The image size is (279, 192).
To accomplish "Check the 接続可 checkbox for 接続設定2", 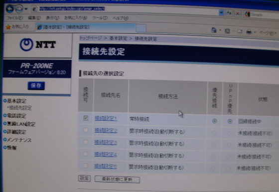I will (x=86, y=130).
